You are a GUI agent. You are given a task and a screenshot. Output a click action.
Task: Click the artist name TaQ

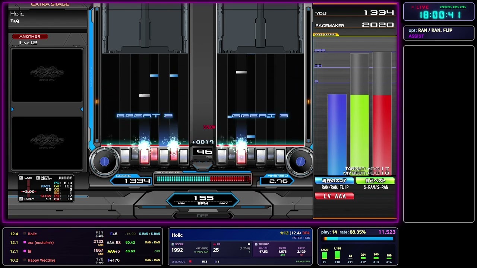pyautogui.click(x=15, y=21)
